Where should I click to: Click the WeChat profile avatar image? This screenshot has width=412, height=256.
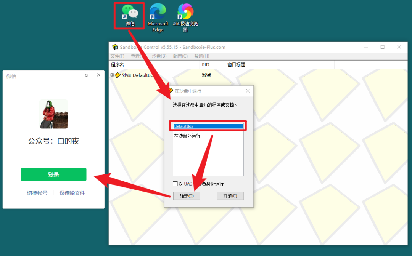[x=53, y=114]
